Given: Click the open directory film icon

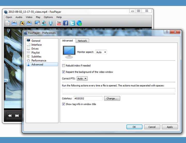Looking at the screenshot, I should click(14, 23).
